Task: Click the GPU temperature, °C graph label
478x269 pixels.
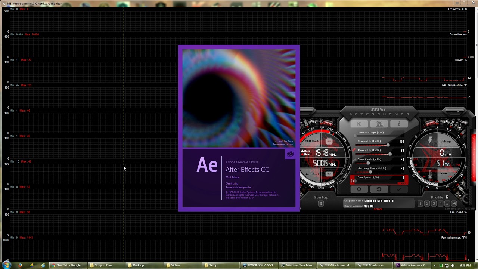Action: pyautogui.click(x=454, y=85)
